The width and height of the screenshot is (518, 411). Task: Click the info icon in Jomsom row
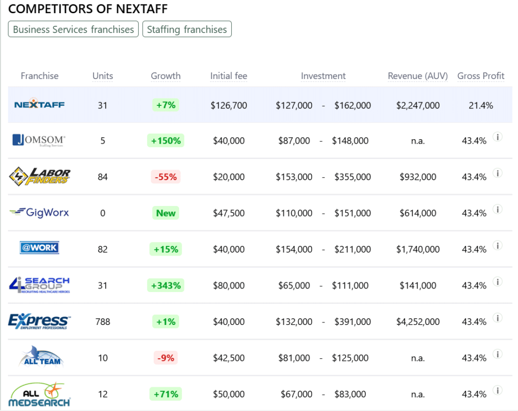(x=498, y=136)
